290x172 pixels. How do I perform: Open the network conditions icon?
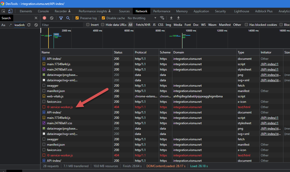point(162,18)
